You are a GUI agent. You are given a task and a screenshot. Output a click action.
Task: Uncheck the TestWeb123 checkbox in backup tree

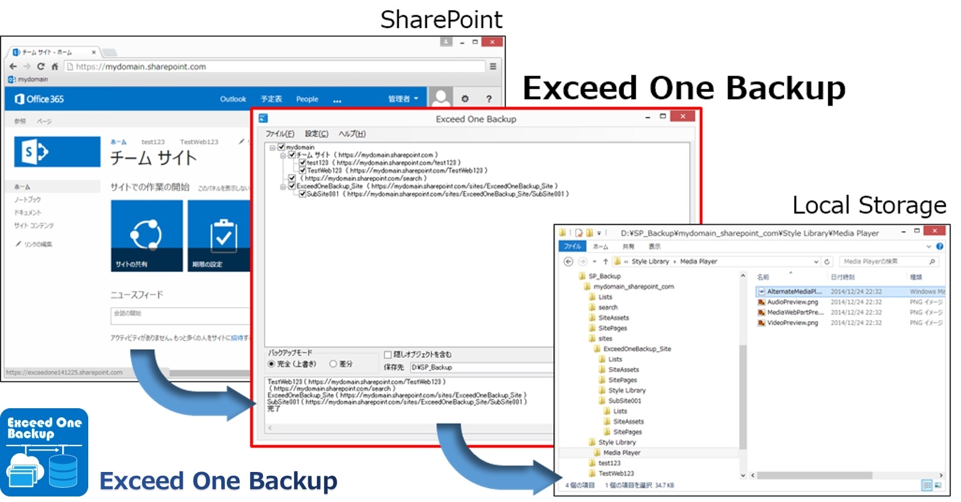pos(303,170)
